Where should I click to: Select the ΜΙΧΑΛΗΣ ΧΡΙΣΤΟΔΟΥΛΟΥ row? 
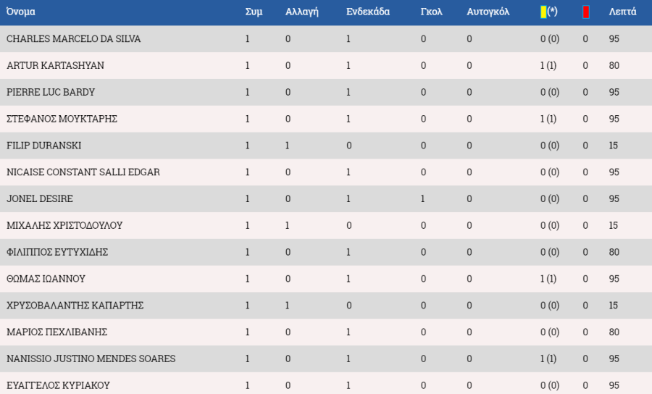[x=326, y=225]
